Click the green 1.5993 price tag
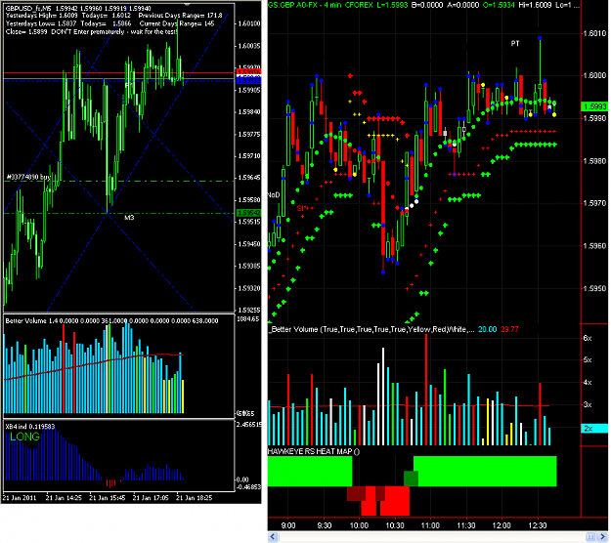This screenshot has width=611, height=543. 594,106
